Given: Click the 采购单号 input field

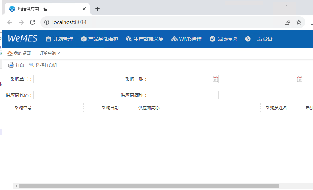Looking at the screenshot, I should pos(69,79).
